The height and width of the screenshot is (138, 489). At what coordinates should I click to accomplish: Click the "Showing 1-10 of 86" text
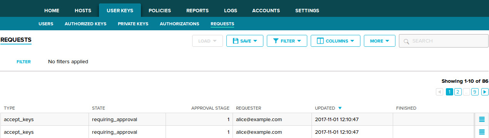pyautogui.click(x=465, y=81)
